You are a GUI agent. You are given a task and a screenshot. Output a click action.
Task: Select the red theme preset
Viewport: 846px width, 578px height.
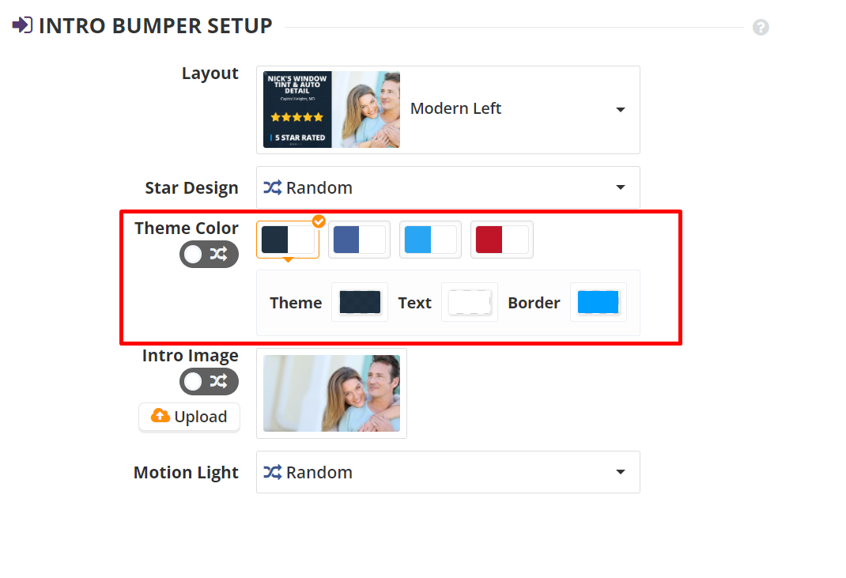[502, 240]
